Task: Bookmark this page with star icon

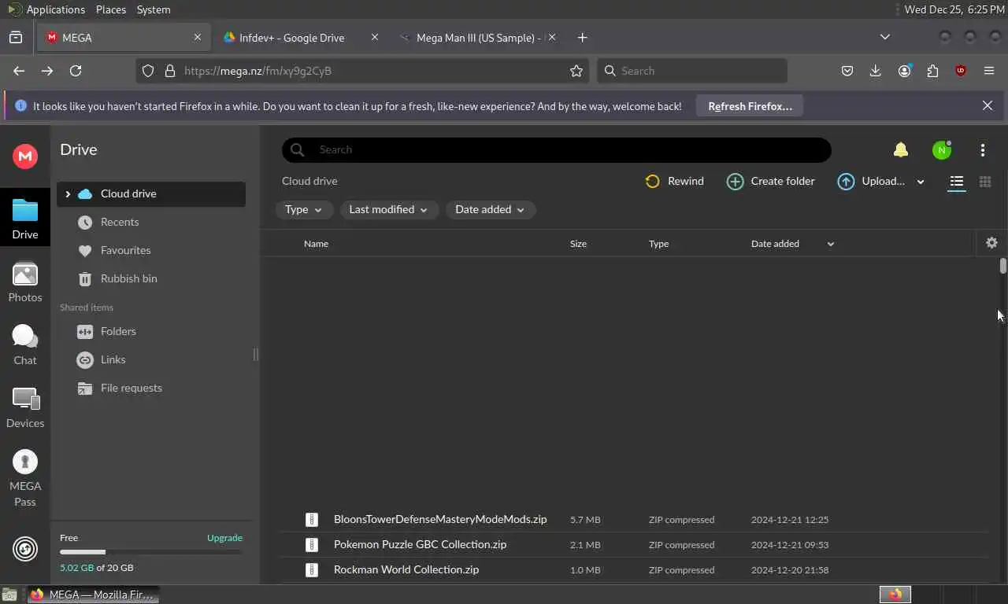Action: (x=576, y=71)
